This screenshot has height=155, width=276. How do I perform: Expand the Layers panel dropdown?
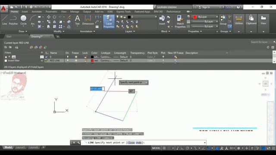coord(130,31)
